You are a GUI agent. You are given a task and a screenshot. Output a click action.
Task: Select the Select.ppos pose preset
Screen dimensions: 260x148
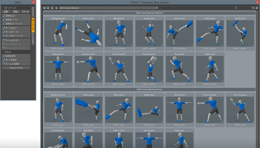click(x=119, y=138)
